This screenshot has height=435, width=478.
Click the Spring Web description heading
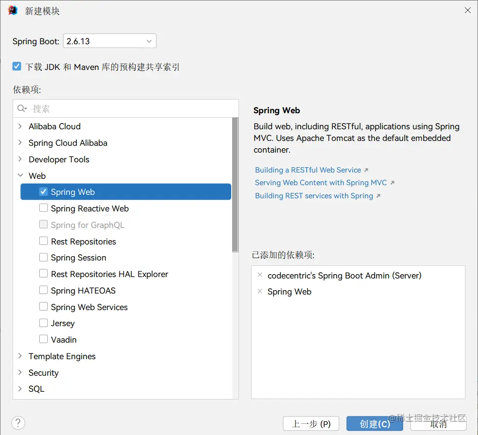(x=276, y=110)
